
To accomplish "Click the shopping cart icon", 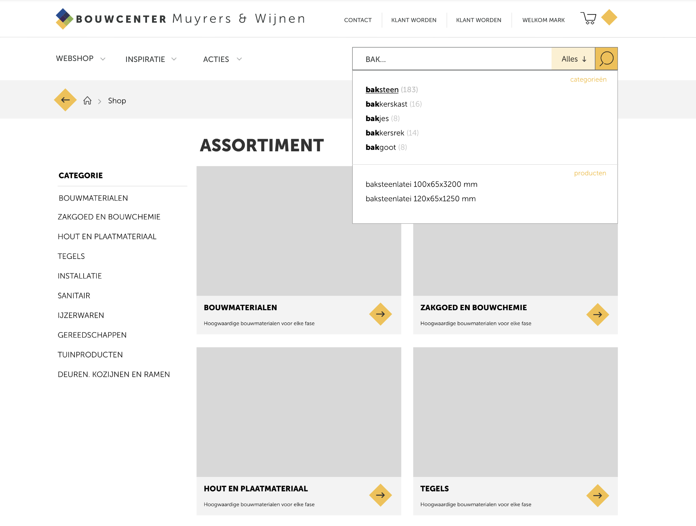I will pyautogui.click(x=588, y=18).
